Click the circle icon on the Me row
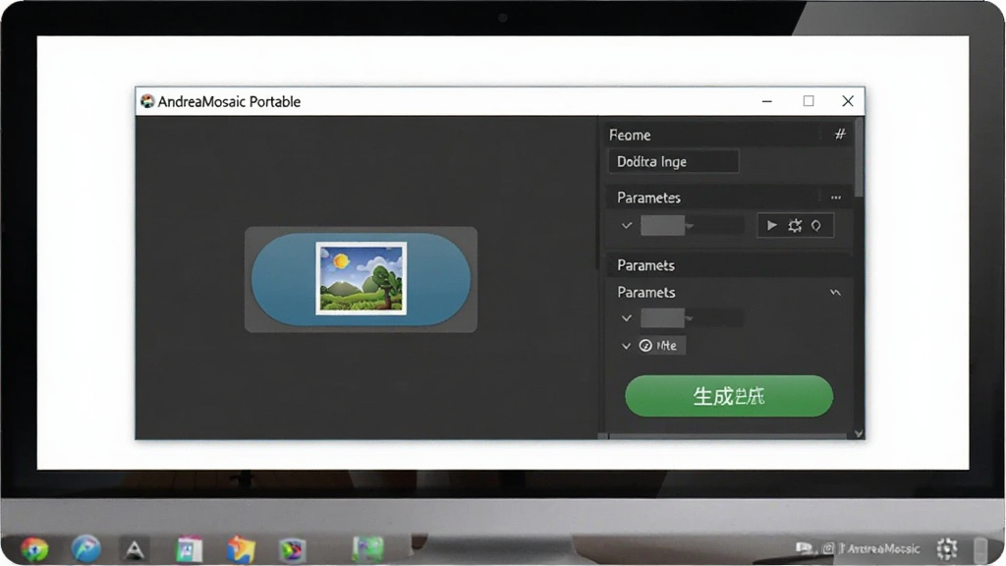The width and height of the screenshot is (1006, 566). tap(645, 346)
